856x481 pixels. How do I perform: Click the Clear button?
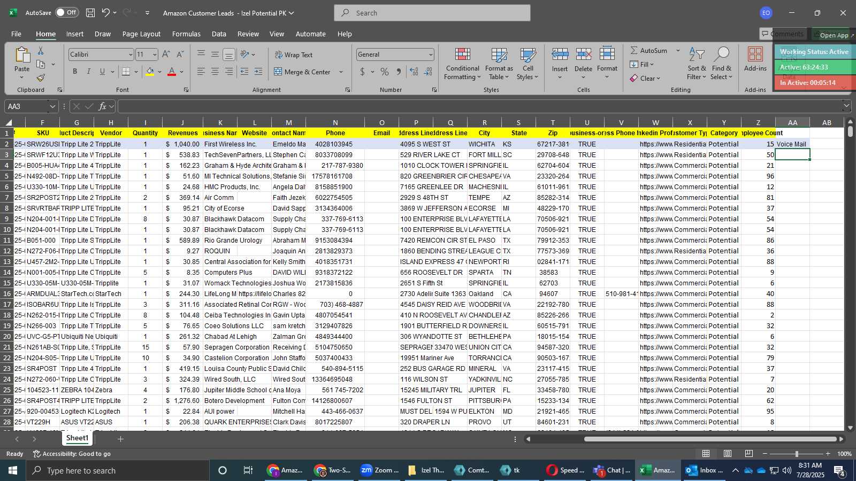coord(645,78)
